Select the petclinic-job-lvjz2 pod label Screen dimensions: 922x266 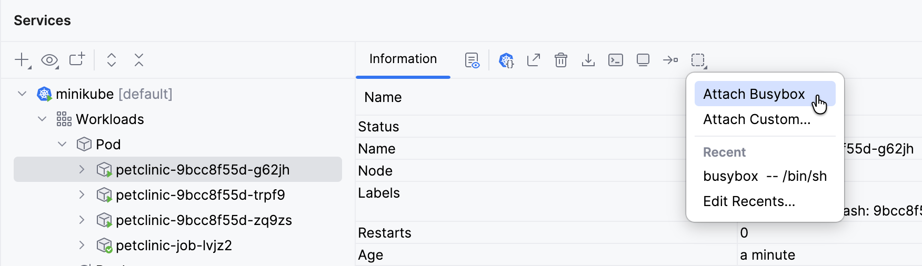pyautogui.click(x=174, y=245)
